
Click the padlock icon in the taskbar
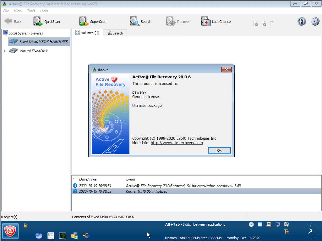pos(25,225)
